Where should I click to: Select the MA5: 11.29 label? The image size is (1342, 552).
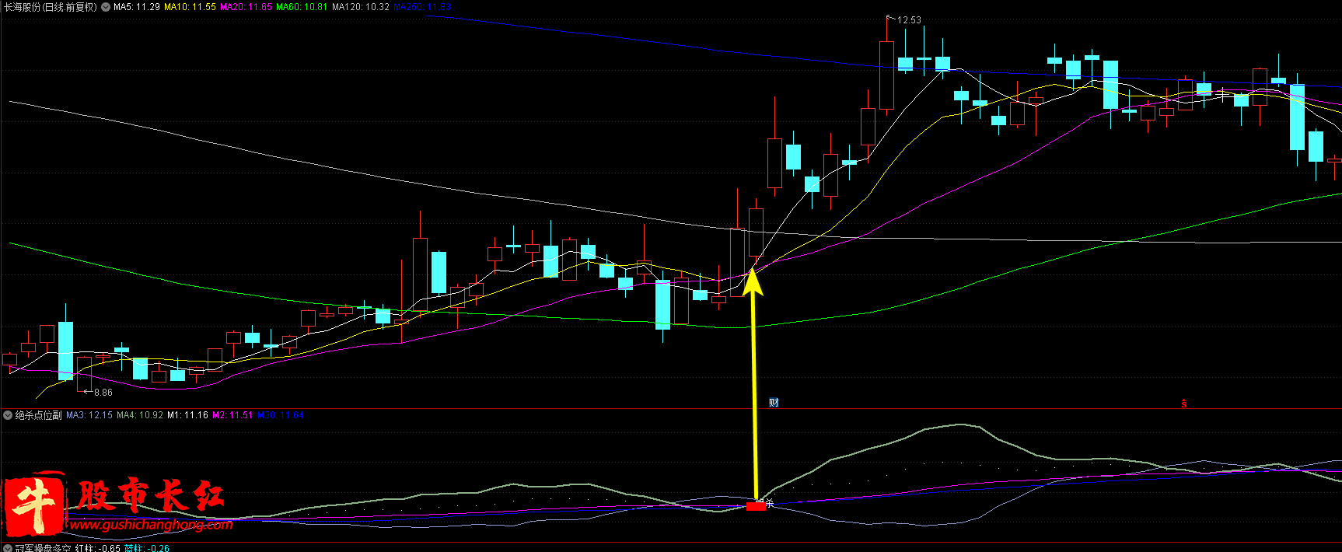[x=137, y=7]
